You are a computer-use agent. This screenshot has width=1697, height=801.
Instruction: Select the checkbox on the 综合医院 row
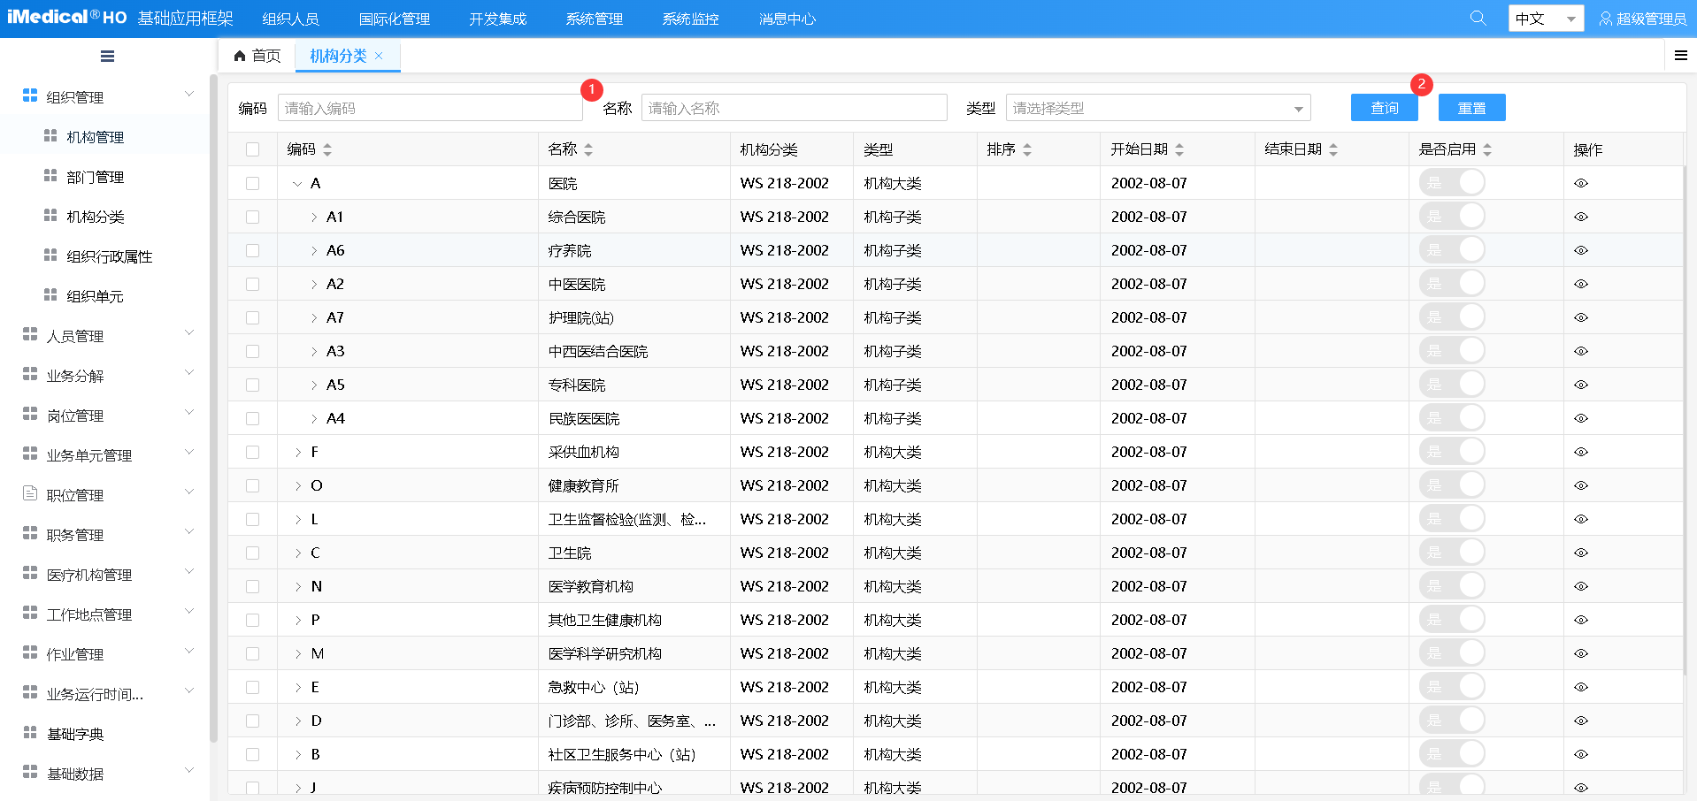click(x=252, y=216)
